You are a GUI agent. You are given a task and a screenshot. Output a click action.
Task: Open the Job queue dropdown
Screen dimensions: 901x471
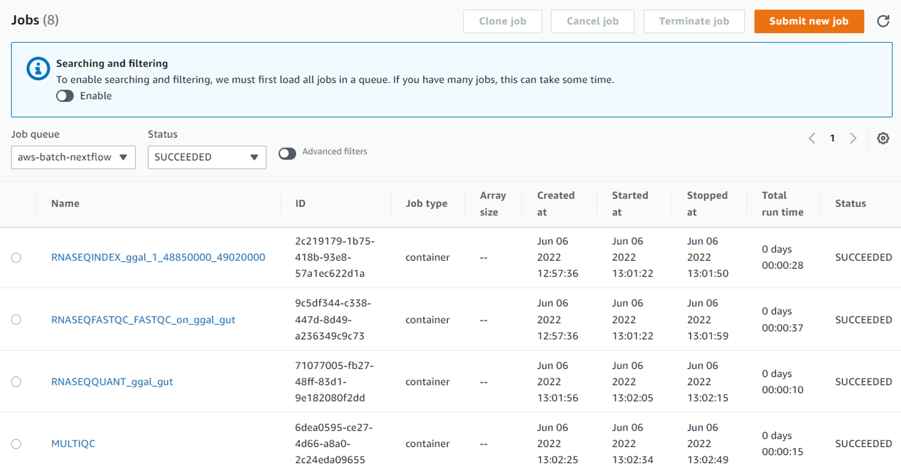[x=73, y=157]
